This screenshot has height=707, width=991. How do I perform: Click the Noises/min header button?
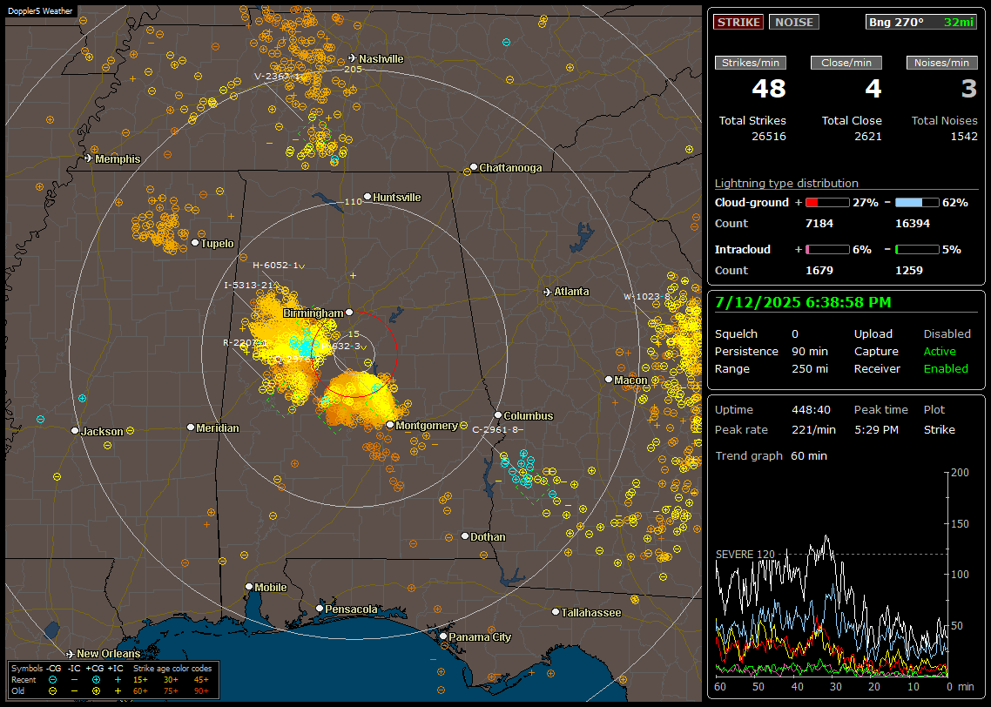click(941, 63)
